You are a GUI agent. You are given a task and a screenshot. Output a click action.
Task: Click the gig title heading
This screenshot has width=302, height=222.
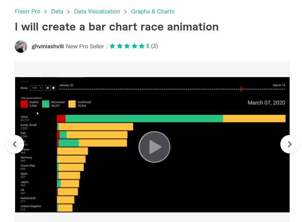117,27
